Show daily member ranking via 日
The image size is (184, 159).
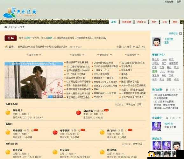(x=166, y=118)
